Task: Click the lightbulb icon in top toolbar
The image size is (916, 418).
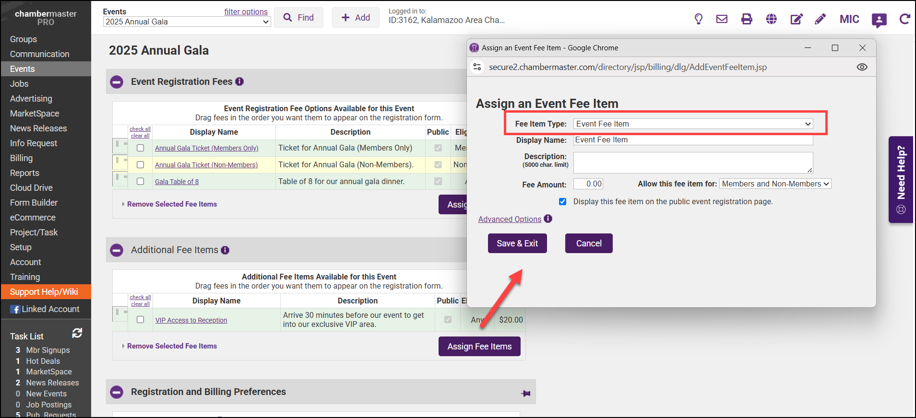Action: pos(698,19)
